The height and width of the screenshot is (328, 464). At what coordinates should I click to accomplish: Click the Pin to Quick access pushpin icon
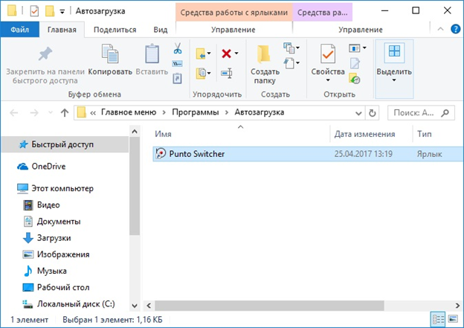45,54
